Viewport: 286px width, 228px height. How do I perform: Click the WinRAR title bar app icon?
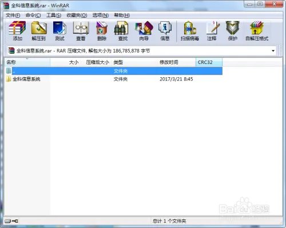[6, 6]
